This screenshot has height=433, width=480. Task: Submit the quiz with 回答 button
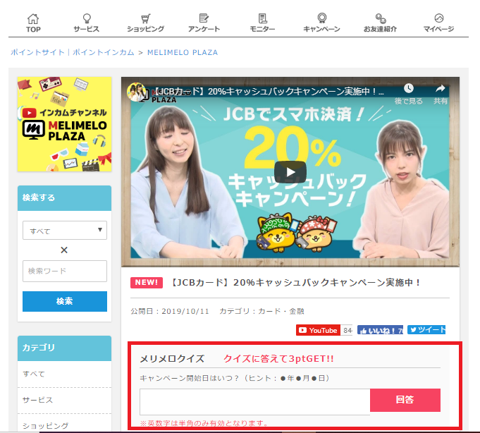pyautogui.click(x=405, y=400)
